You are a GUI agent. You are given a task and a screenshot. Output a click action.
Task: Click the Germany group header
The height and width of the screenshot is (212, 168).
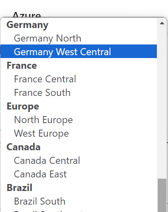pos(28,25)
